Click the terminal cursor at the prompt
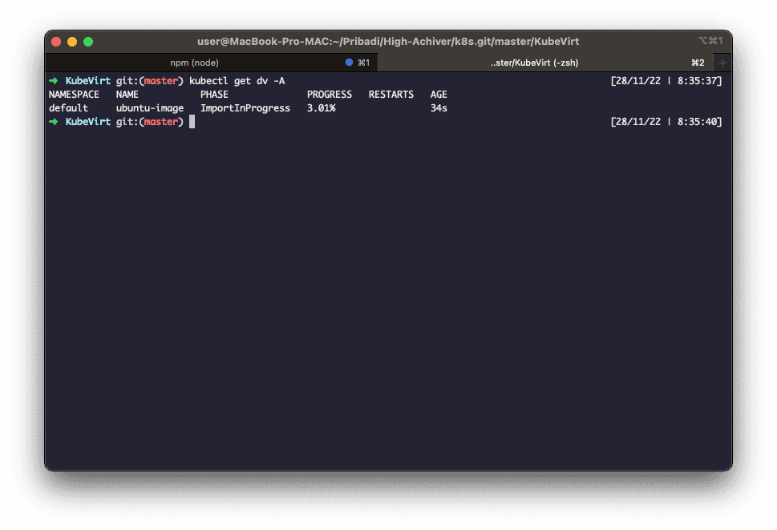 [192, 122]
